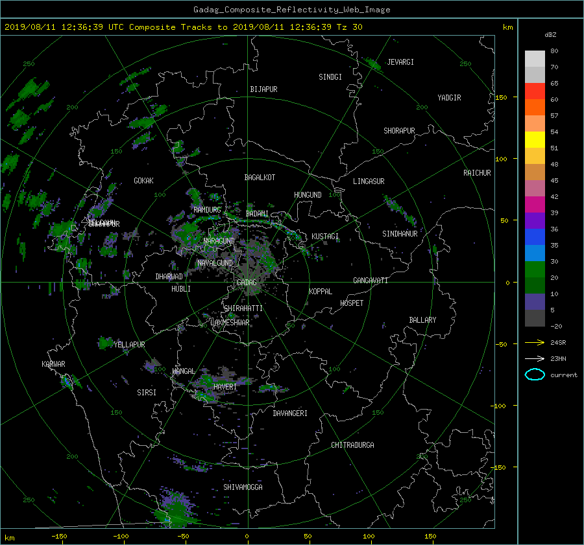Click the SHIRAHATTI city label
The image size is (584, 545).
pyautogui.click(x=243, y=308)
